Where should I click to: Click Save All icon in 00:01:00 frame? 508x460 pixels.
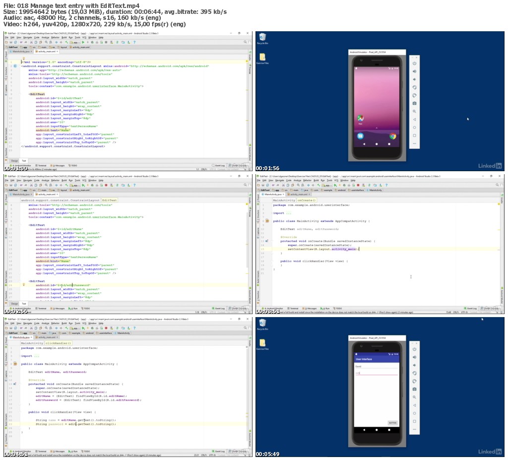(x=11, y=42)
